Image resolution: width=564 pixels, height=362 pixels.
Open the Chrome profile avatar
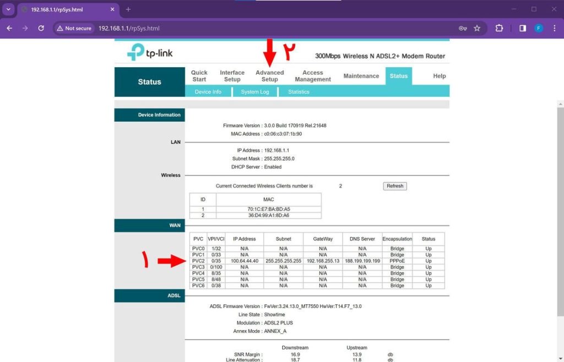coord(539,28)
